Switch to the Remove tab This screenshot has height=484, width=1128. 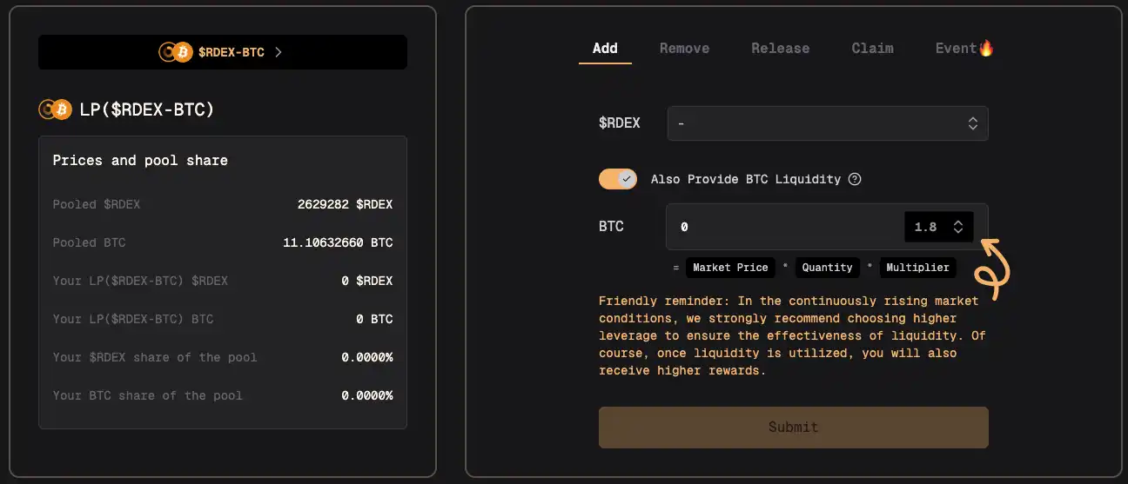point(684,49)
